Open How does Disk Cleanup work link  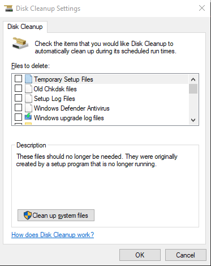point(53,235)
